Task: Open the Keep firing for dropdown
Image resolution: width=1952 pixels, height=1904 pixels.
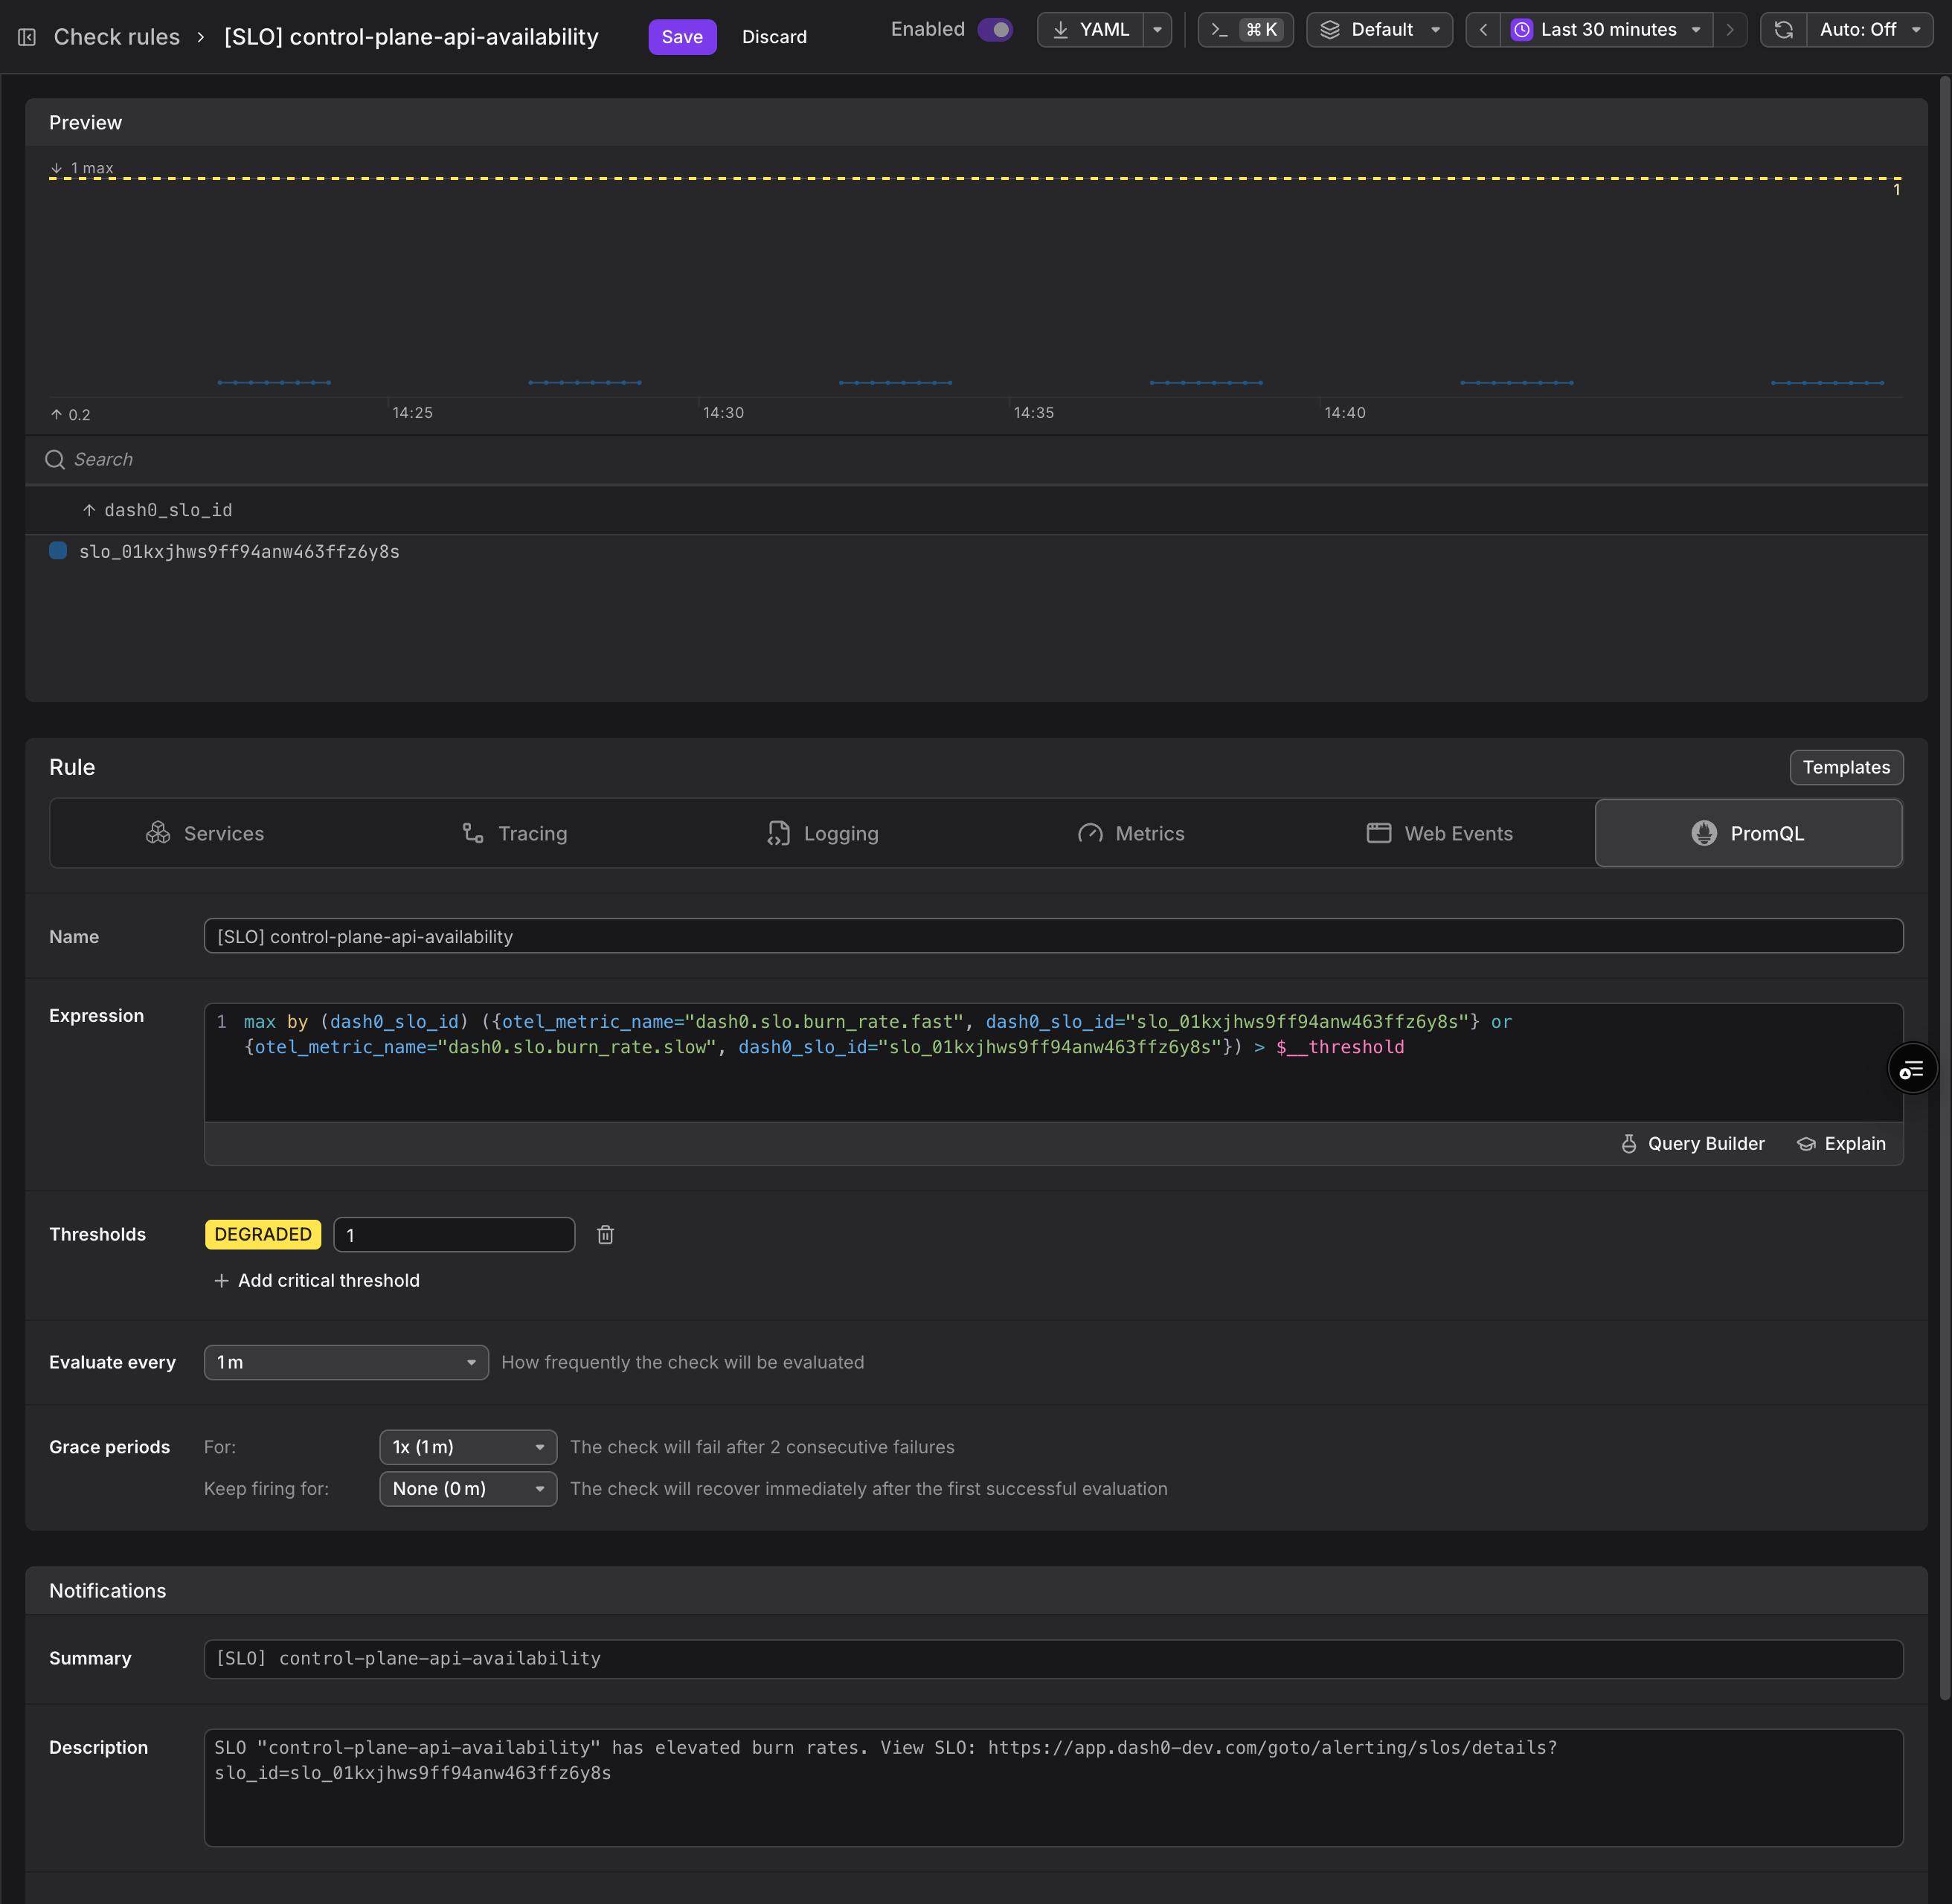Action: pyautogui.click(x=468, y=1489)
